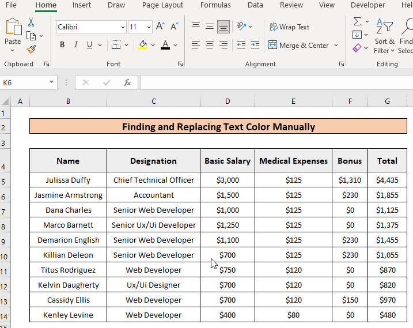Apply top vertical alignment

(196, 27)
